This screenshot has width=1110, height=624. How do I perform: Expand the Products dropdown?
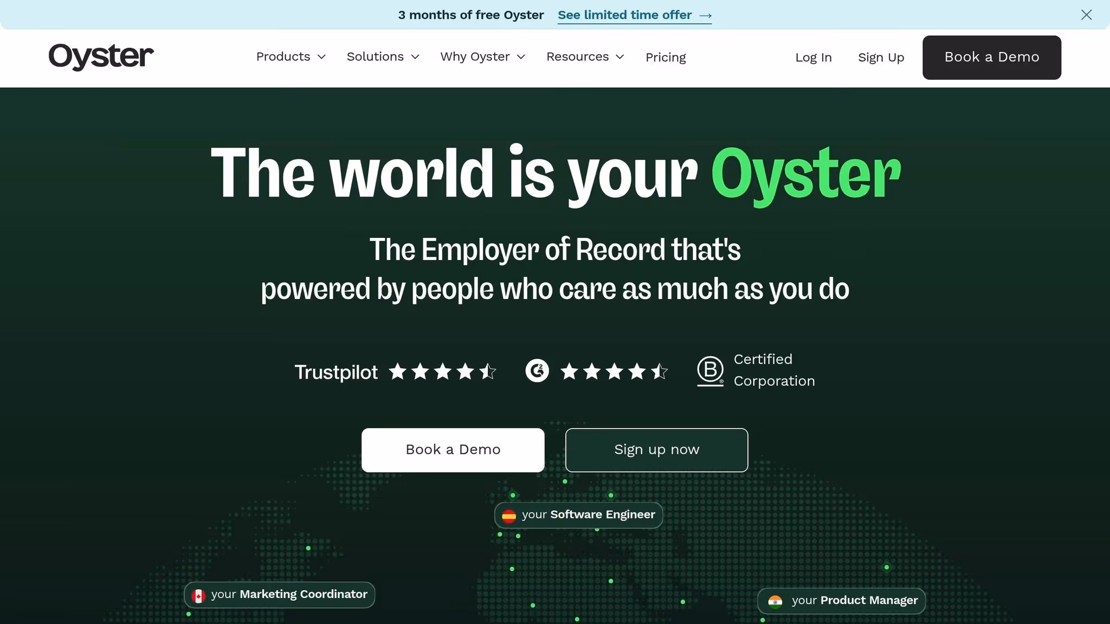pyautogui.click(x=291, y=56)
